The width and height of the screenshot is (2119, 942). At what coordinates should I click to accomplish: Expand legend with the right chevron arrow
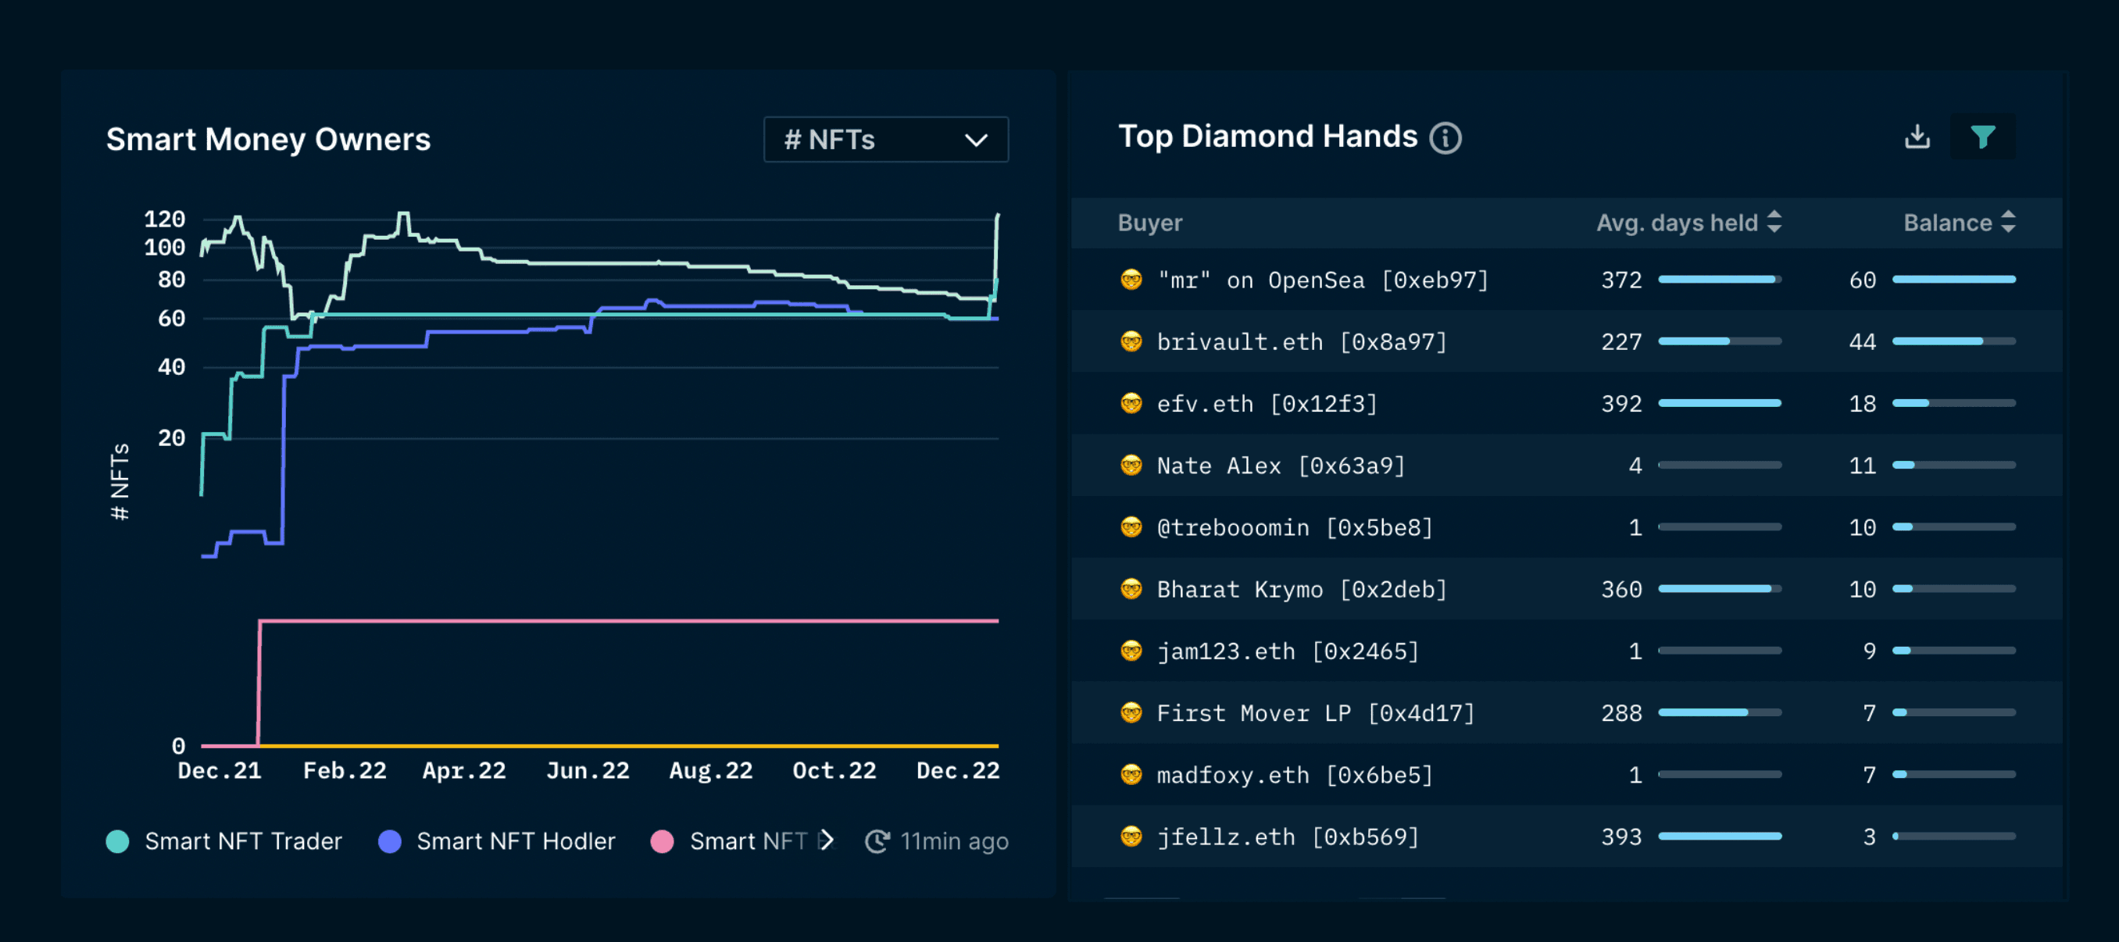coord(827,840)
